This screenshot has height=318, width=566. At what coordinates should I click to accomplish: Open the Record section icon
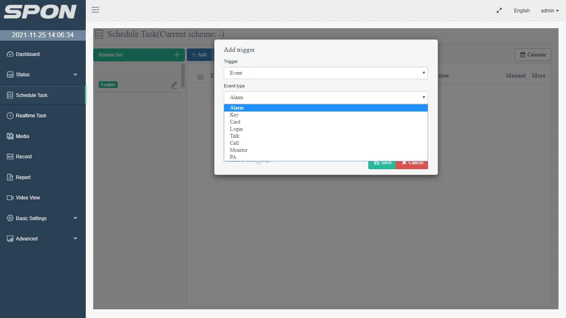pos(10,157)
